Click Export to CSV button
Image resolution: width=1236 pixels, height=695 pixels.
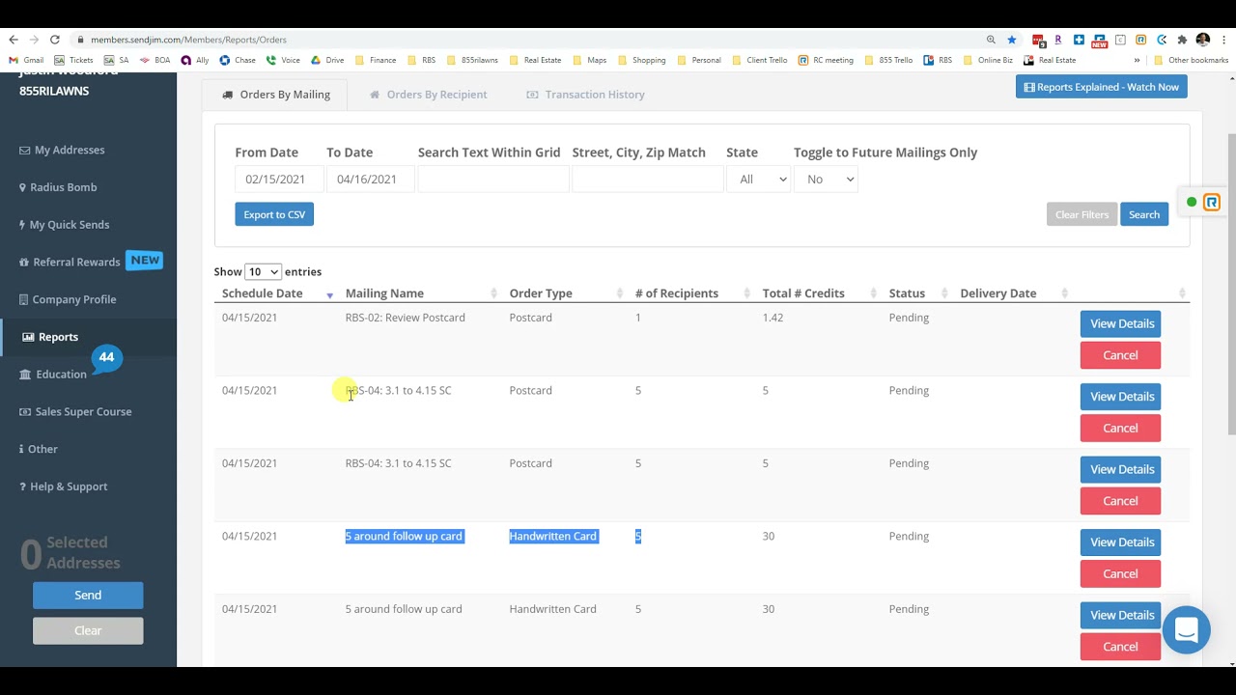click(x=274, y=214)
